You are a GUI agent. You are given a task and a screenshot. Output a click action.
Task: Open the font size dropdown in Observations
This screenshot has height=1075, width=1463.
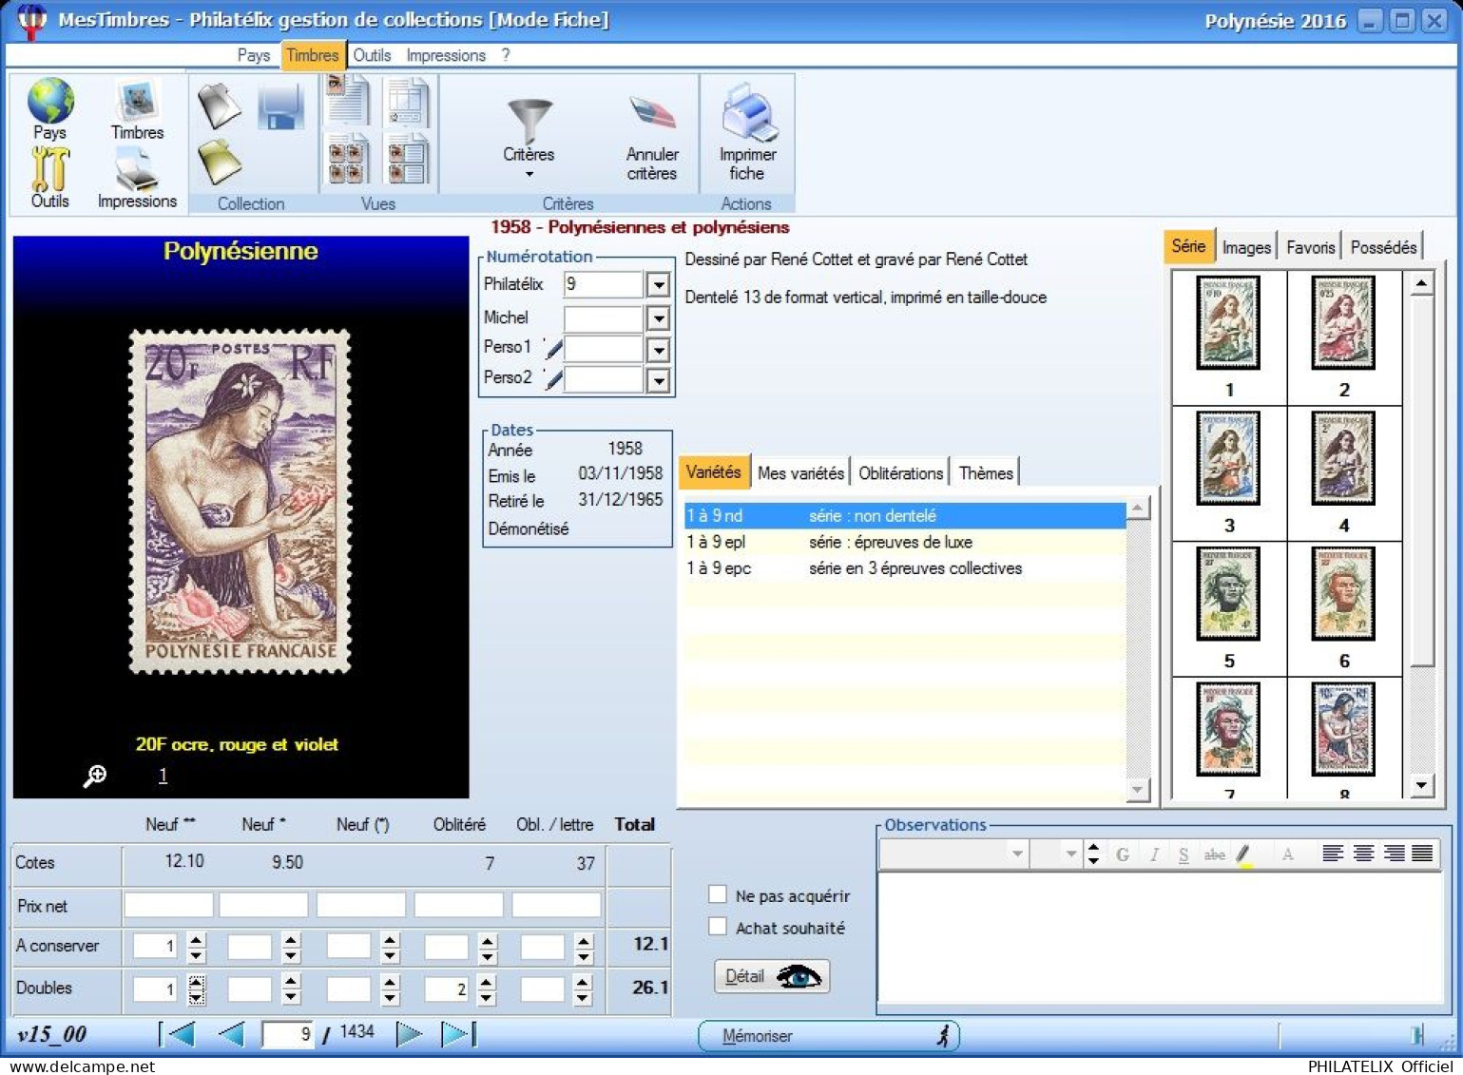pos(1071,854)
